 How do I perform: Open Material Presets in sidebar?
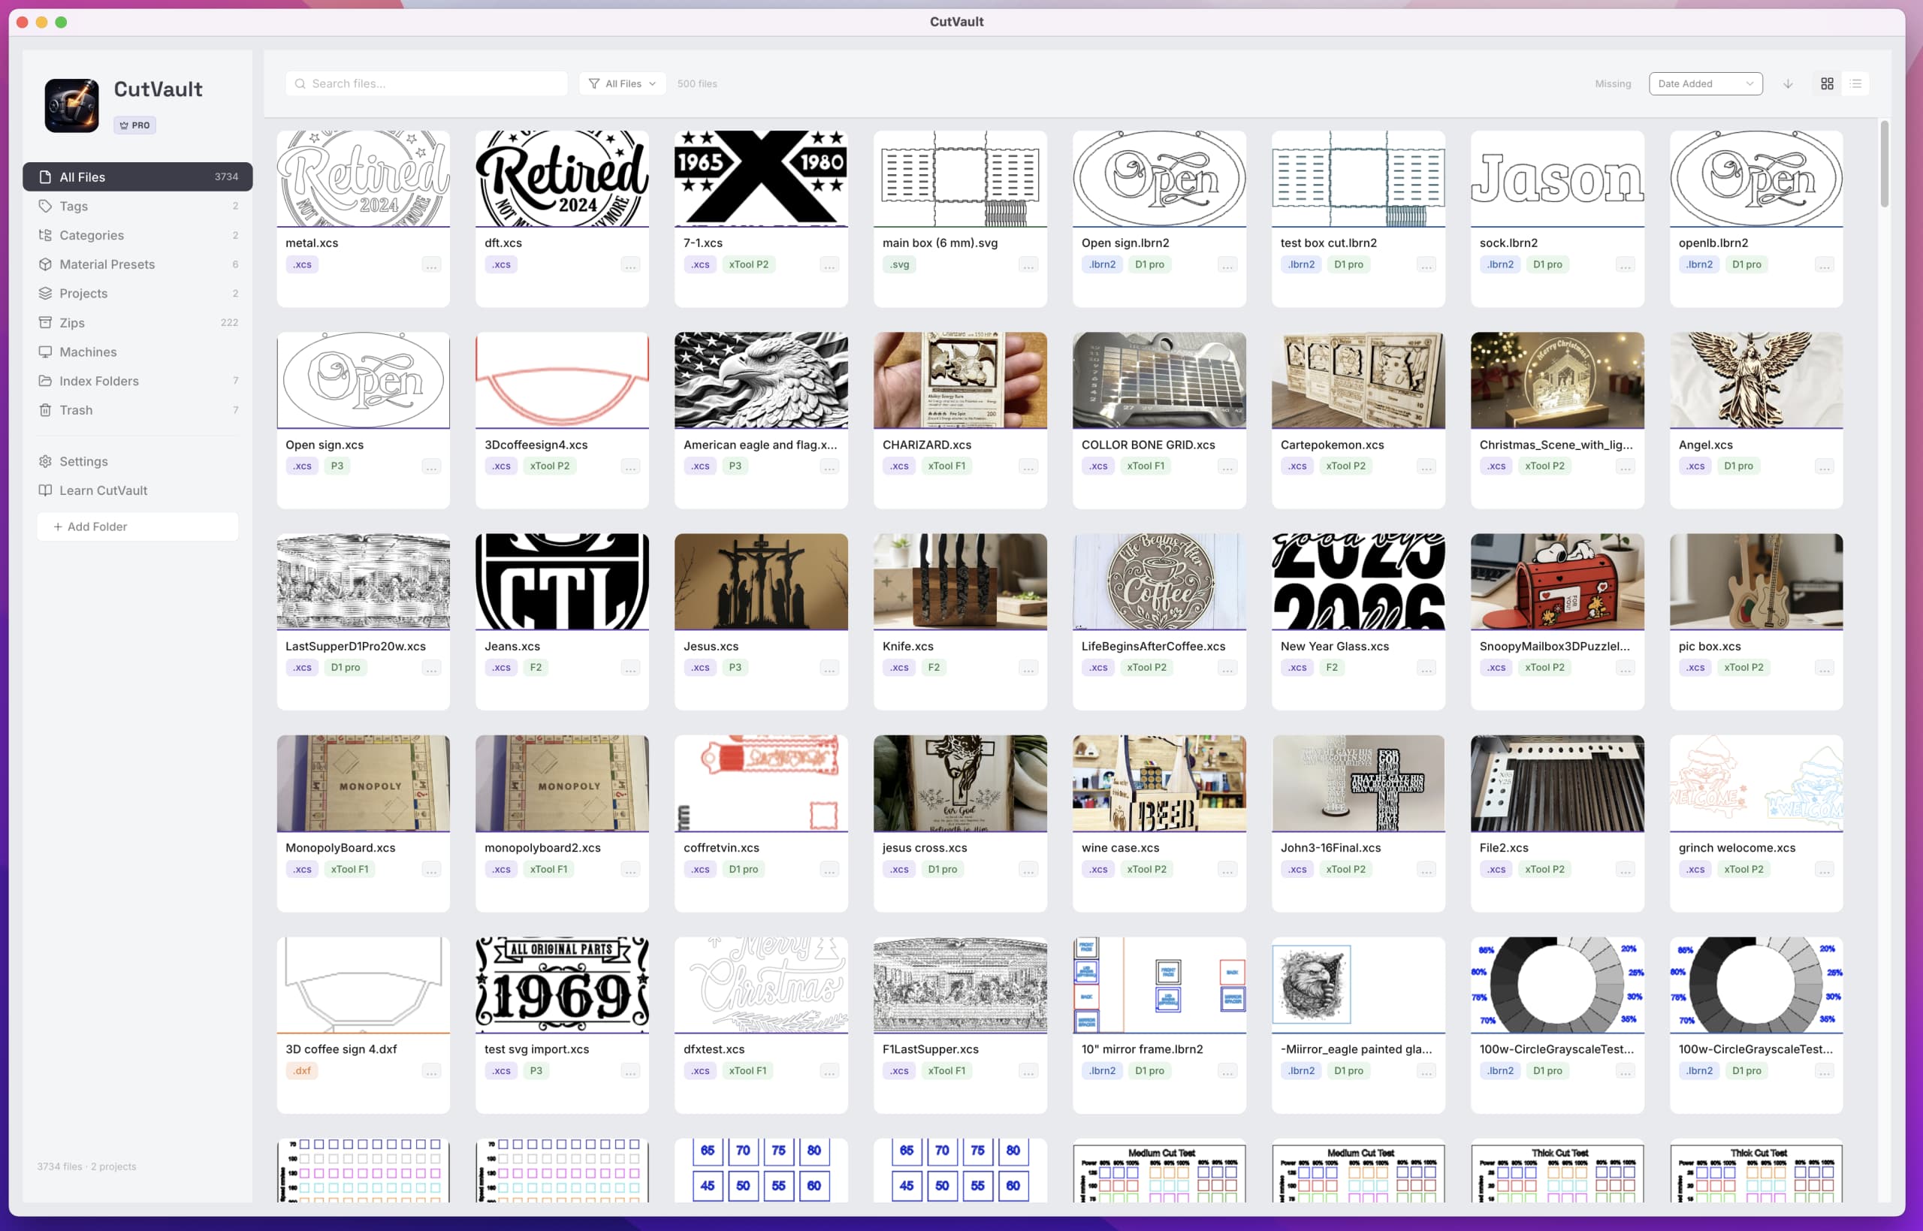click(x=137, y=264)
